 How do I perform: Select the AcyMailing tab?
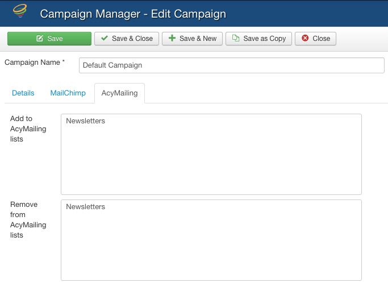(119, 93)
